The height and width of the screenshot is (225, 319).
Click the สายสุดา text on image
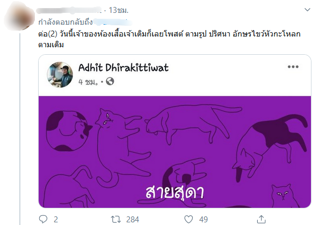pos(175,192)
